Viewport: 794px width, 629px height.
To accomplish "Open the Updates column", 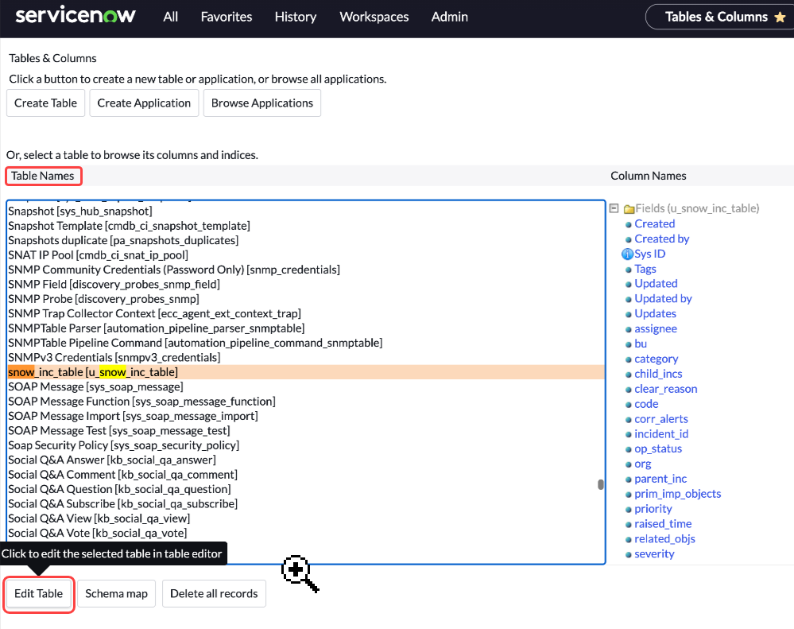I will (655, 314).
